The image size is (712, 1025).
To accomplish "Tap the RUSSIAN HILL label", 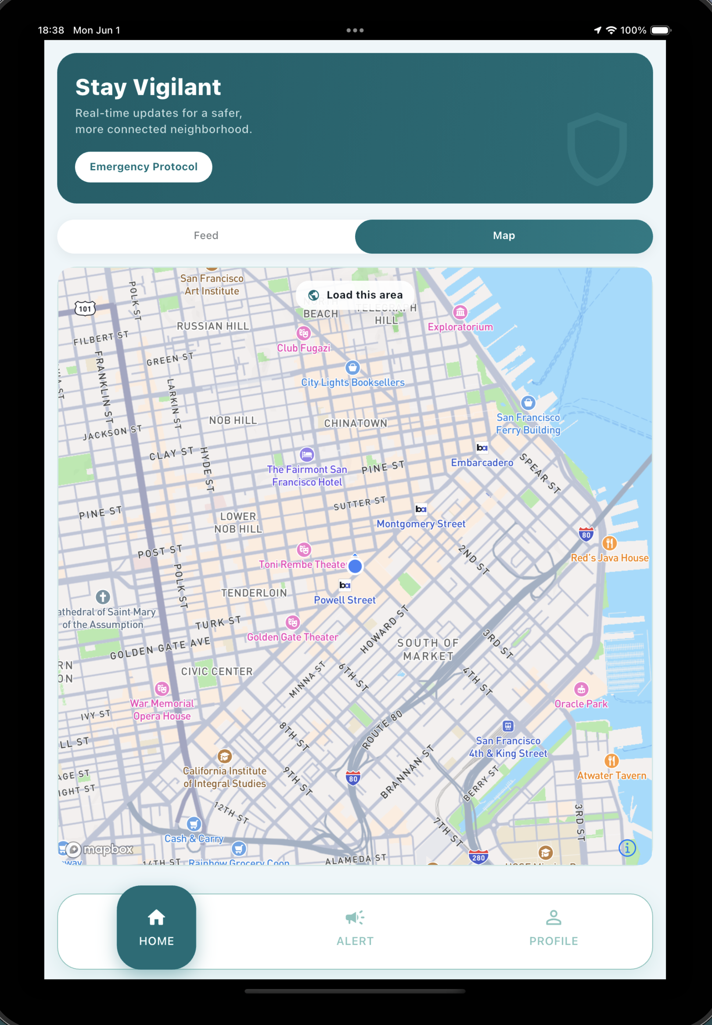I will click(213, 326).
